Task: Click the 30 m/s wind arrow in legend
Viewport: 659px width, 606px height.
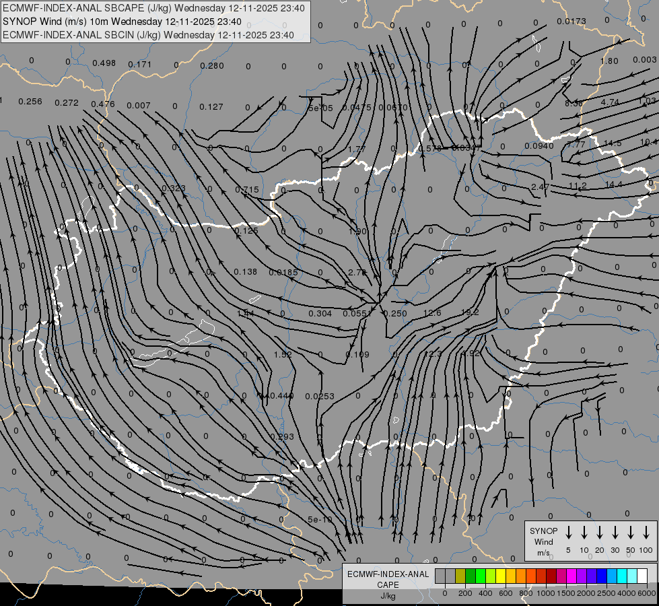Action: point(615,533)
